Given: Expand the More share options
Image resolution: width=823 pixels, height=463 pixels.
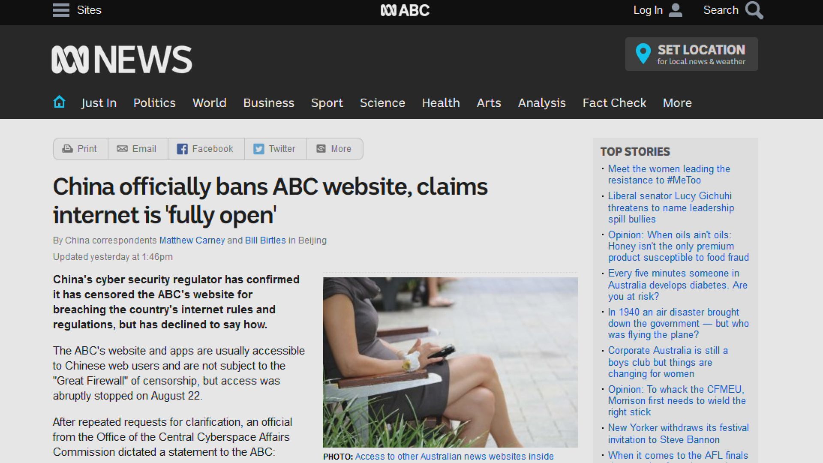Looking at the screenshot, I should [334, 149].
